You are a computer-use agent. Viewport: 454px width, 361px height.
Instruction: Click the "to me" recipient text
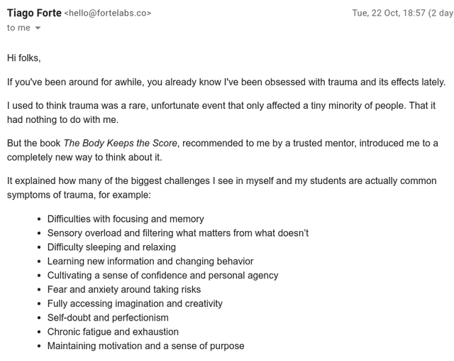click(18, 28)
